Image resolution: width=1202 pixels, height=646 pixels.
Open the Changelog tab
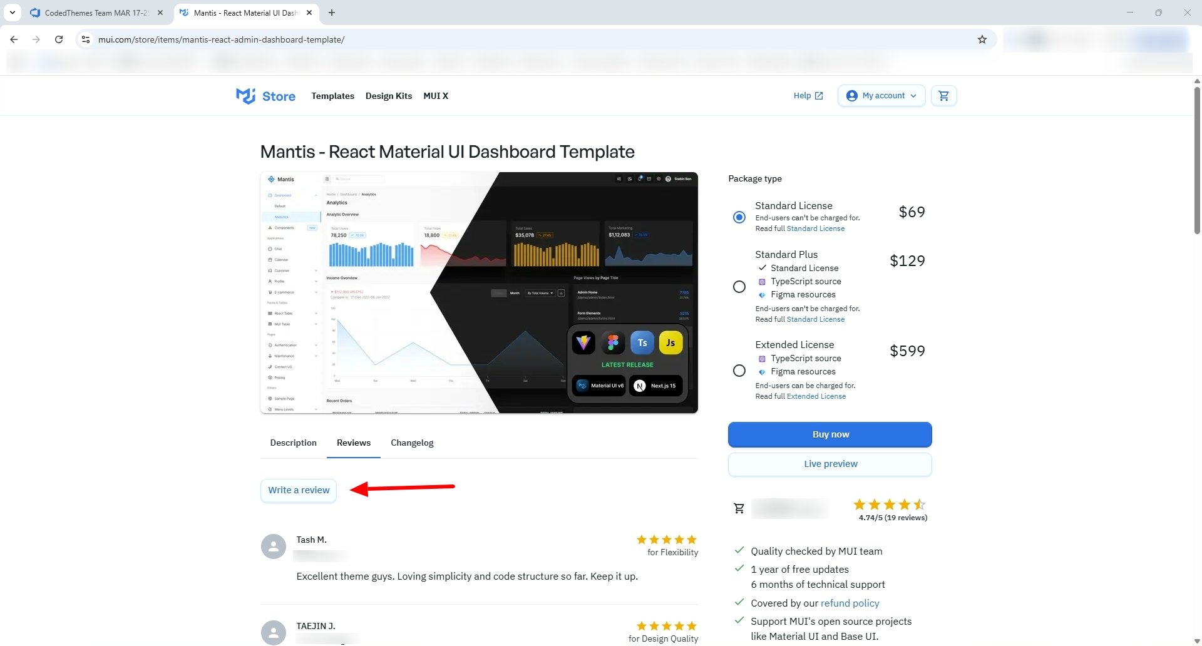click(412, 443)
